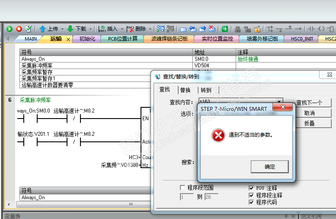Click the 删除 (Delete) toolbar icon
336x219 pixels.
click(x=130, y=29)
